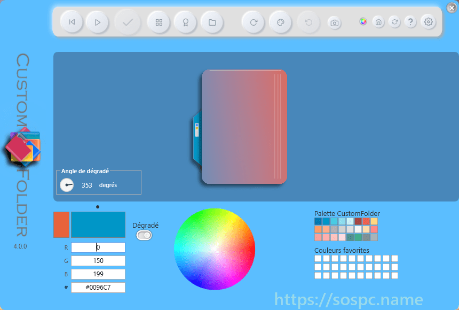Click the home icon button
The height and width of the screenshot is (310, 459).
tap(378, 22)
